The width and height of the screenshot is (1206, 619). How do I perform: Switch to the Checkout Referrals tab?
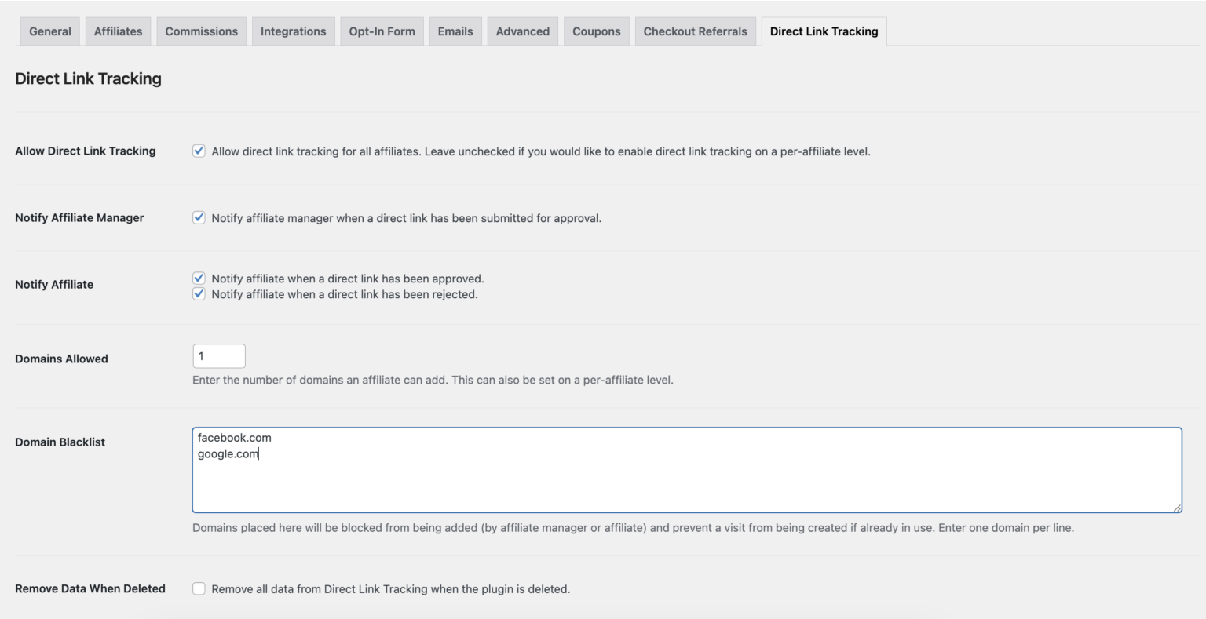tap(695, 31)
